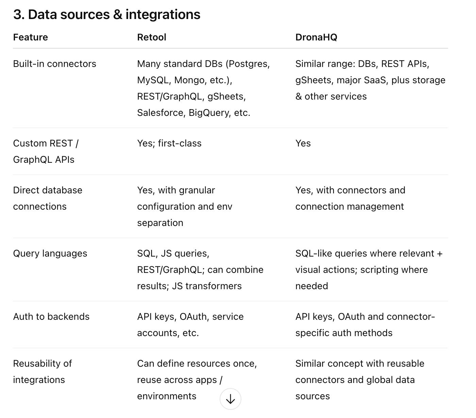Click the "Query languages" row label

pyautogui.click(x=50, y=254)
